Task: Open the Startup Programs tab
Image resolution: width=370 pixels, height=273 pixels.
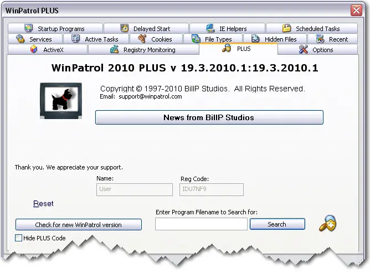Action: 55,28
